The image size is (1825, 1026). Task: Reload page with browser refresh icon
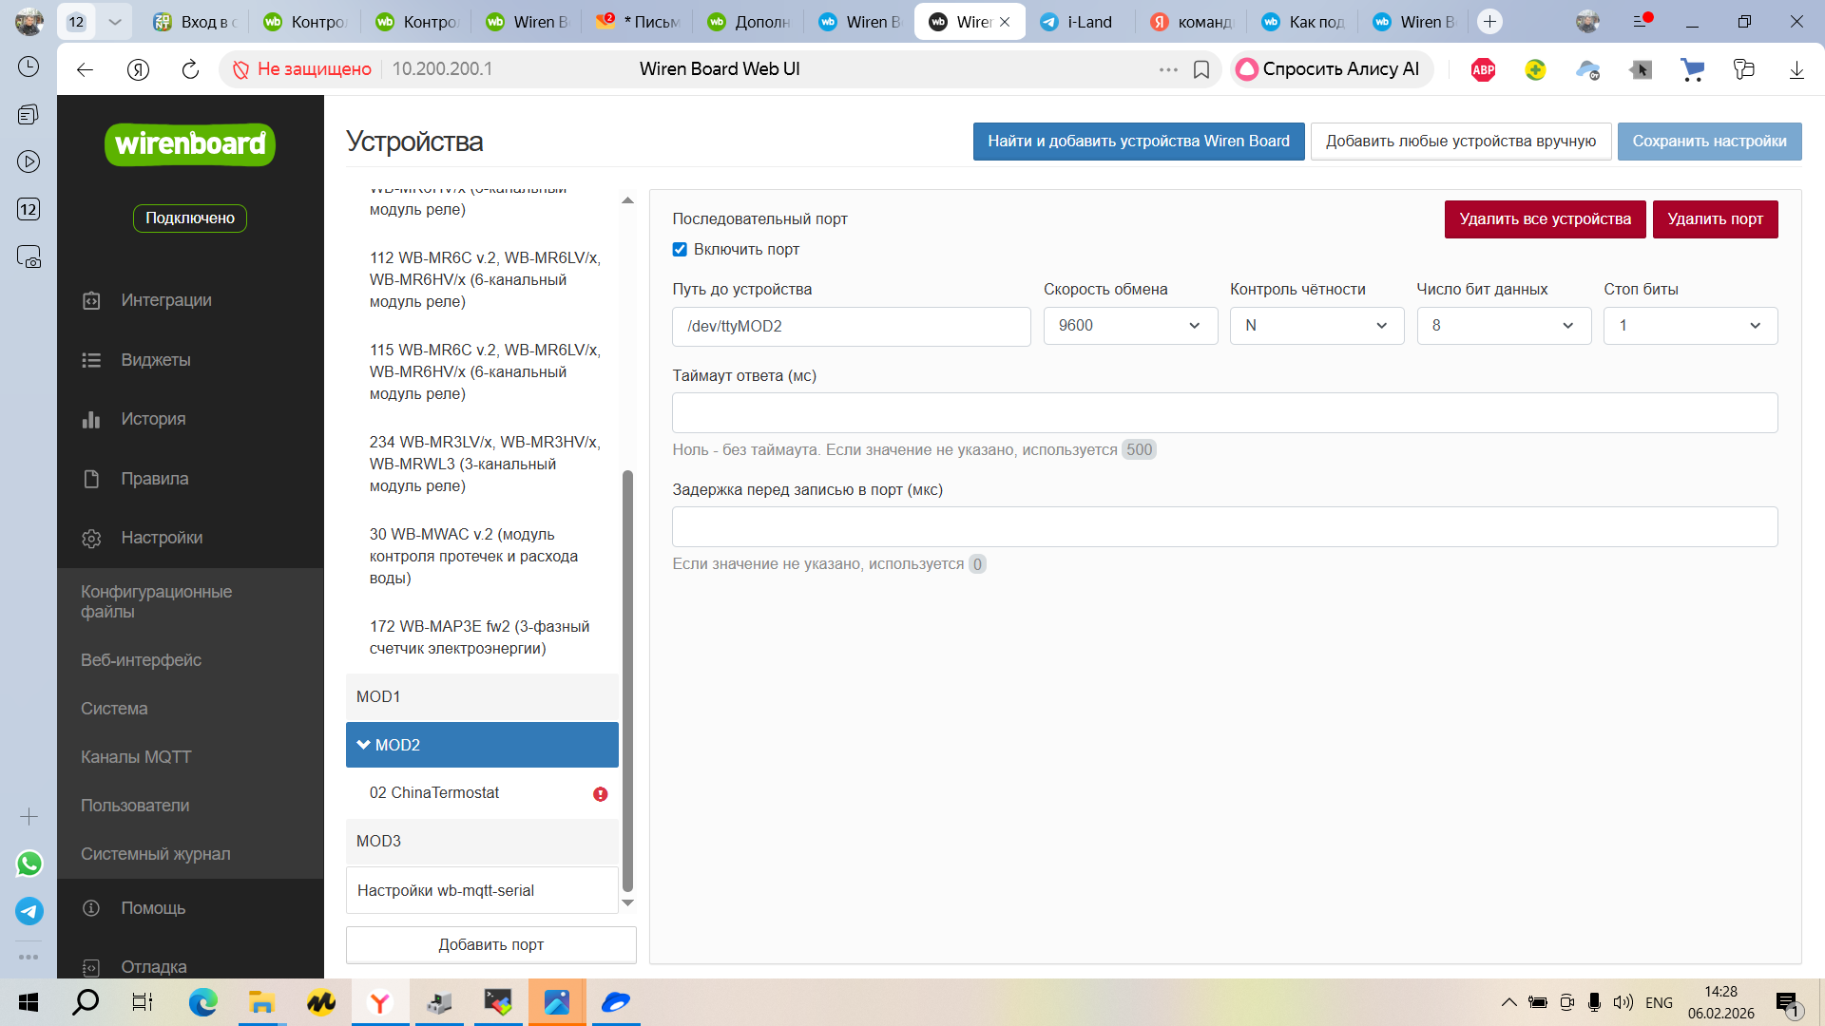(190, 69)
